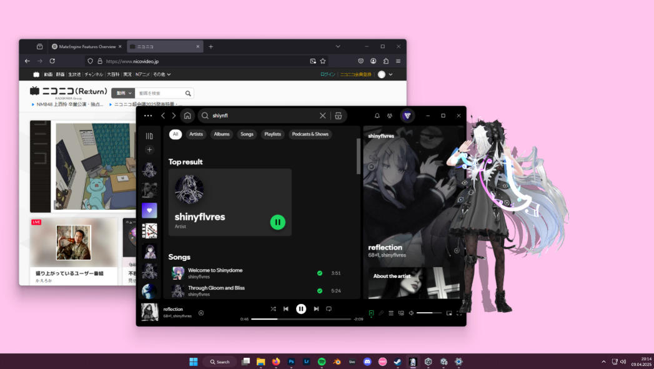This screenshot has width=654, height=369.
Task: Open the Spotify profile avatar menu
Action: click(407, 116)
